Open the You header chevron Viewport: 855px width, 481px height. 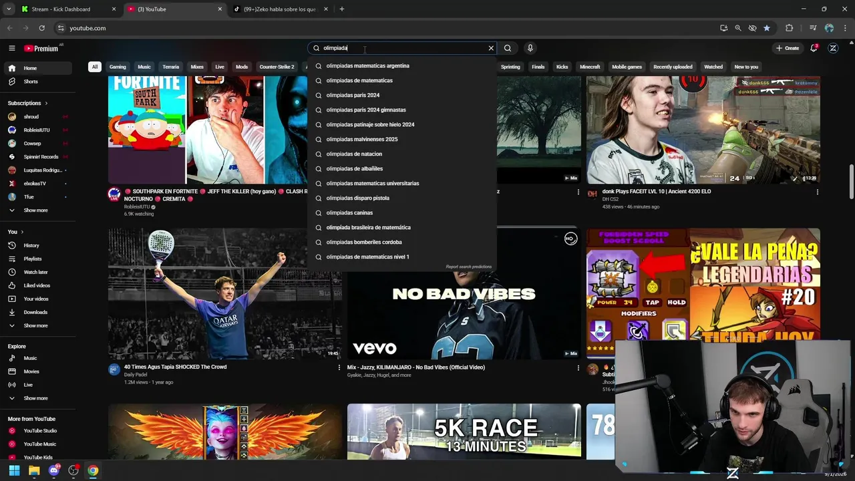pyautogui.click(x=22, y=232)
